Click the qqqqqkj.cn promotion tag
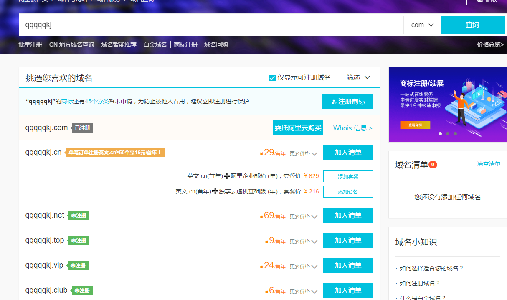The height and width of the screenshot is (300, 507). point(115,152)
